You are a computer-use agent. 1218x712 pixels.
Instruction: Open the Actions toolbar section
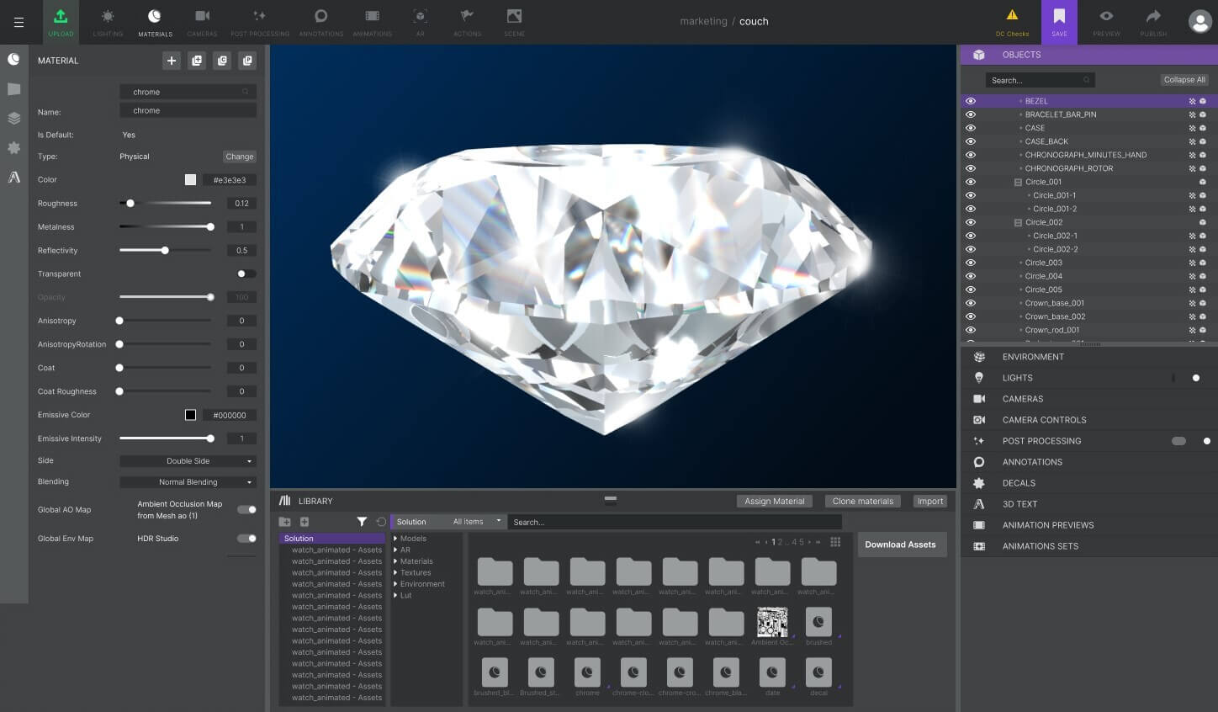[468, 22]
